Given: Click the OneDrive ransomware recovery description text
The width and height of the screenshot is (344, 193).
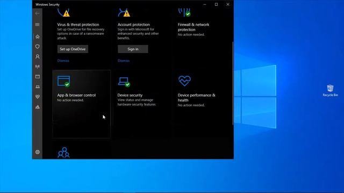Looking at the screenshot, I should tap(81, 34).
